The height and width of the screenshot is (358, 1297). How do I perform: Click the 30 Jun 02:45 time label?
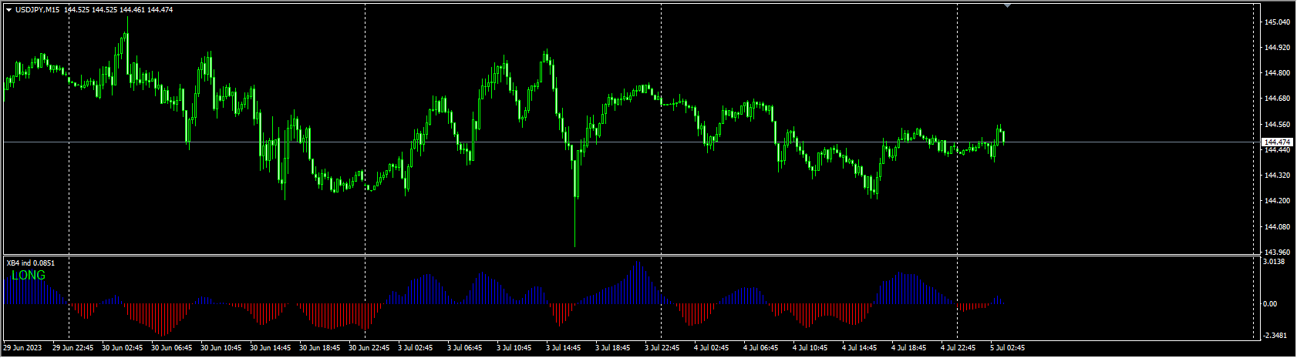pyautogui.click(x=123, y=348)
